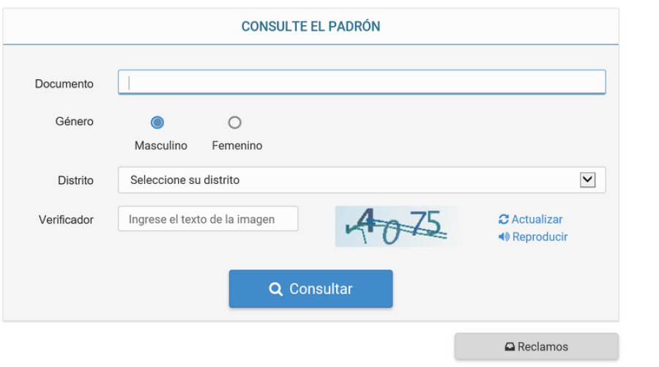Screen dimensions: 659x367
Task: Click the magnifier icon on Consultar button
Action: point(276,289)
